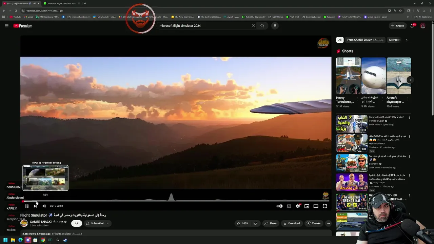The height and width of the screenshot is (244, 434).
Task: Switch to Microsoft Flight Simulator 2024 tab
Action: 61,3
